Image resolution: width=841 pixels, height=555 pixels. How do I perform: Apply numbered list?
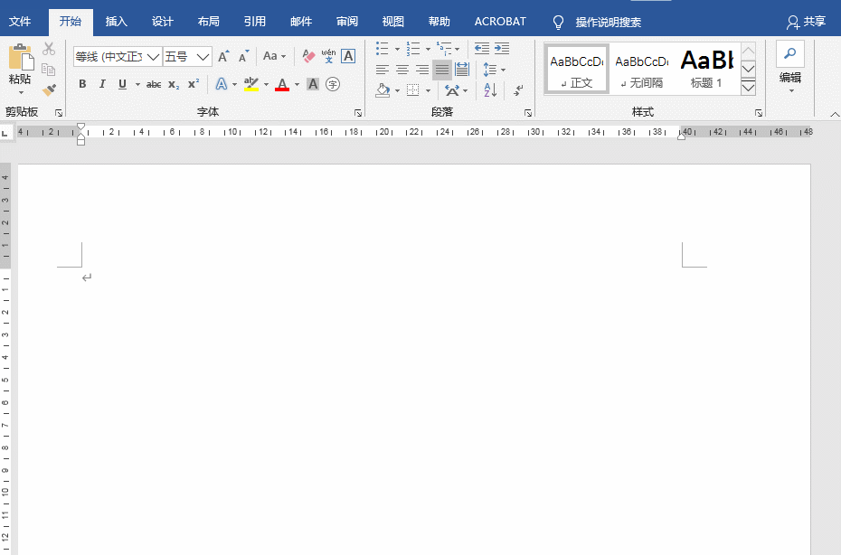click(413, 49)
